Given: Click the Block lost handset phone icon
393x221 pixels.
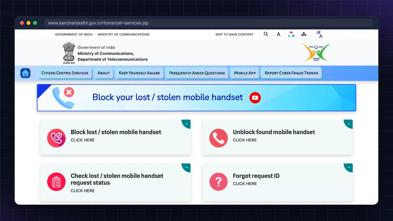Looking at the screenshot, I should (56, 138).
